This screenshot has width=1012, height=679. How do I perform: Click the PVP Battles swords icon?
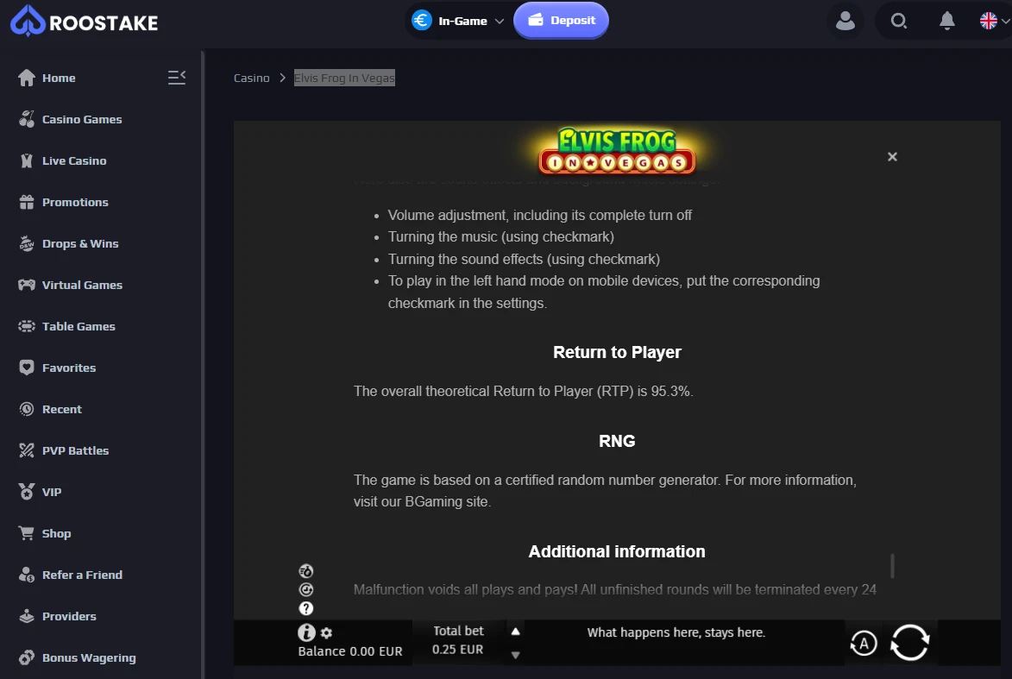27,450
